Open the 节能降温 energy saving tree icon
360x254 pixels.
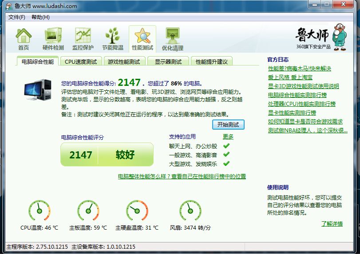pyautogui.click(x=112, y=35)
